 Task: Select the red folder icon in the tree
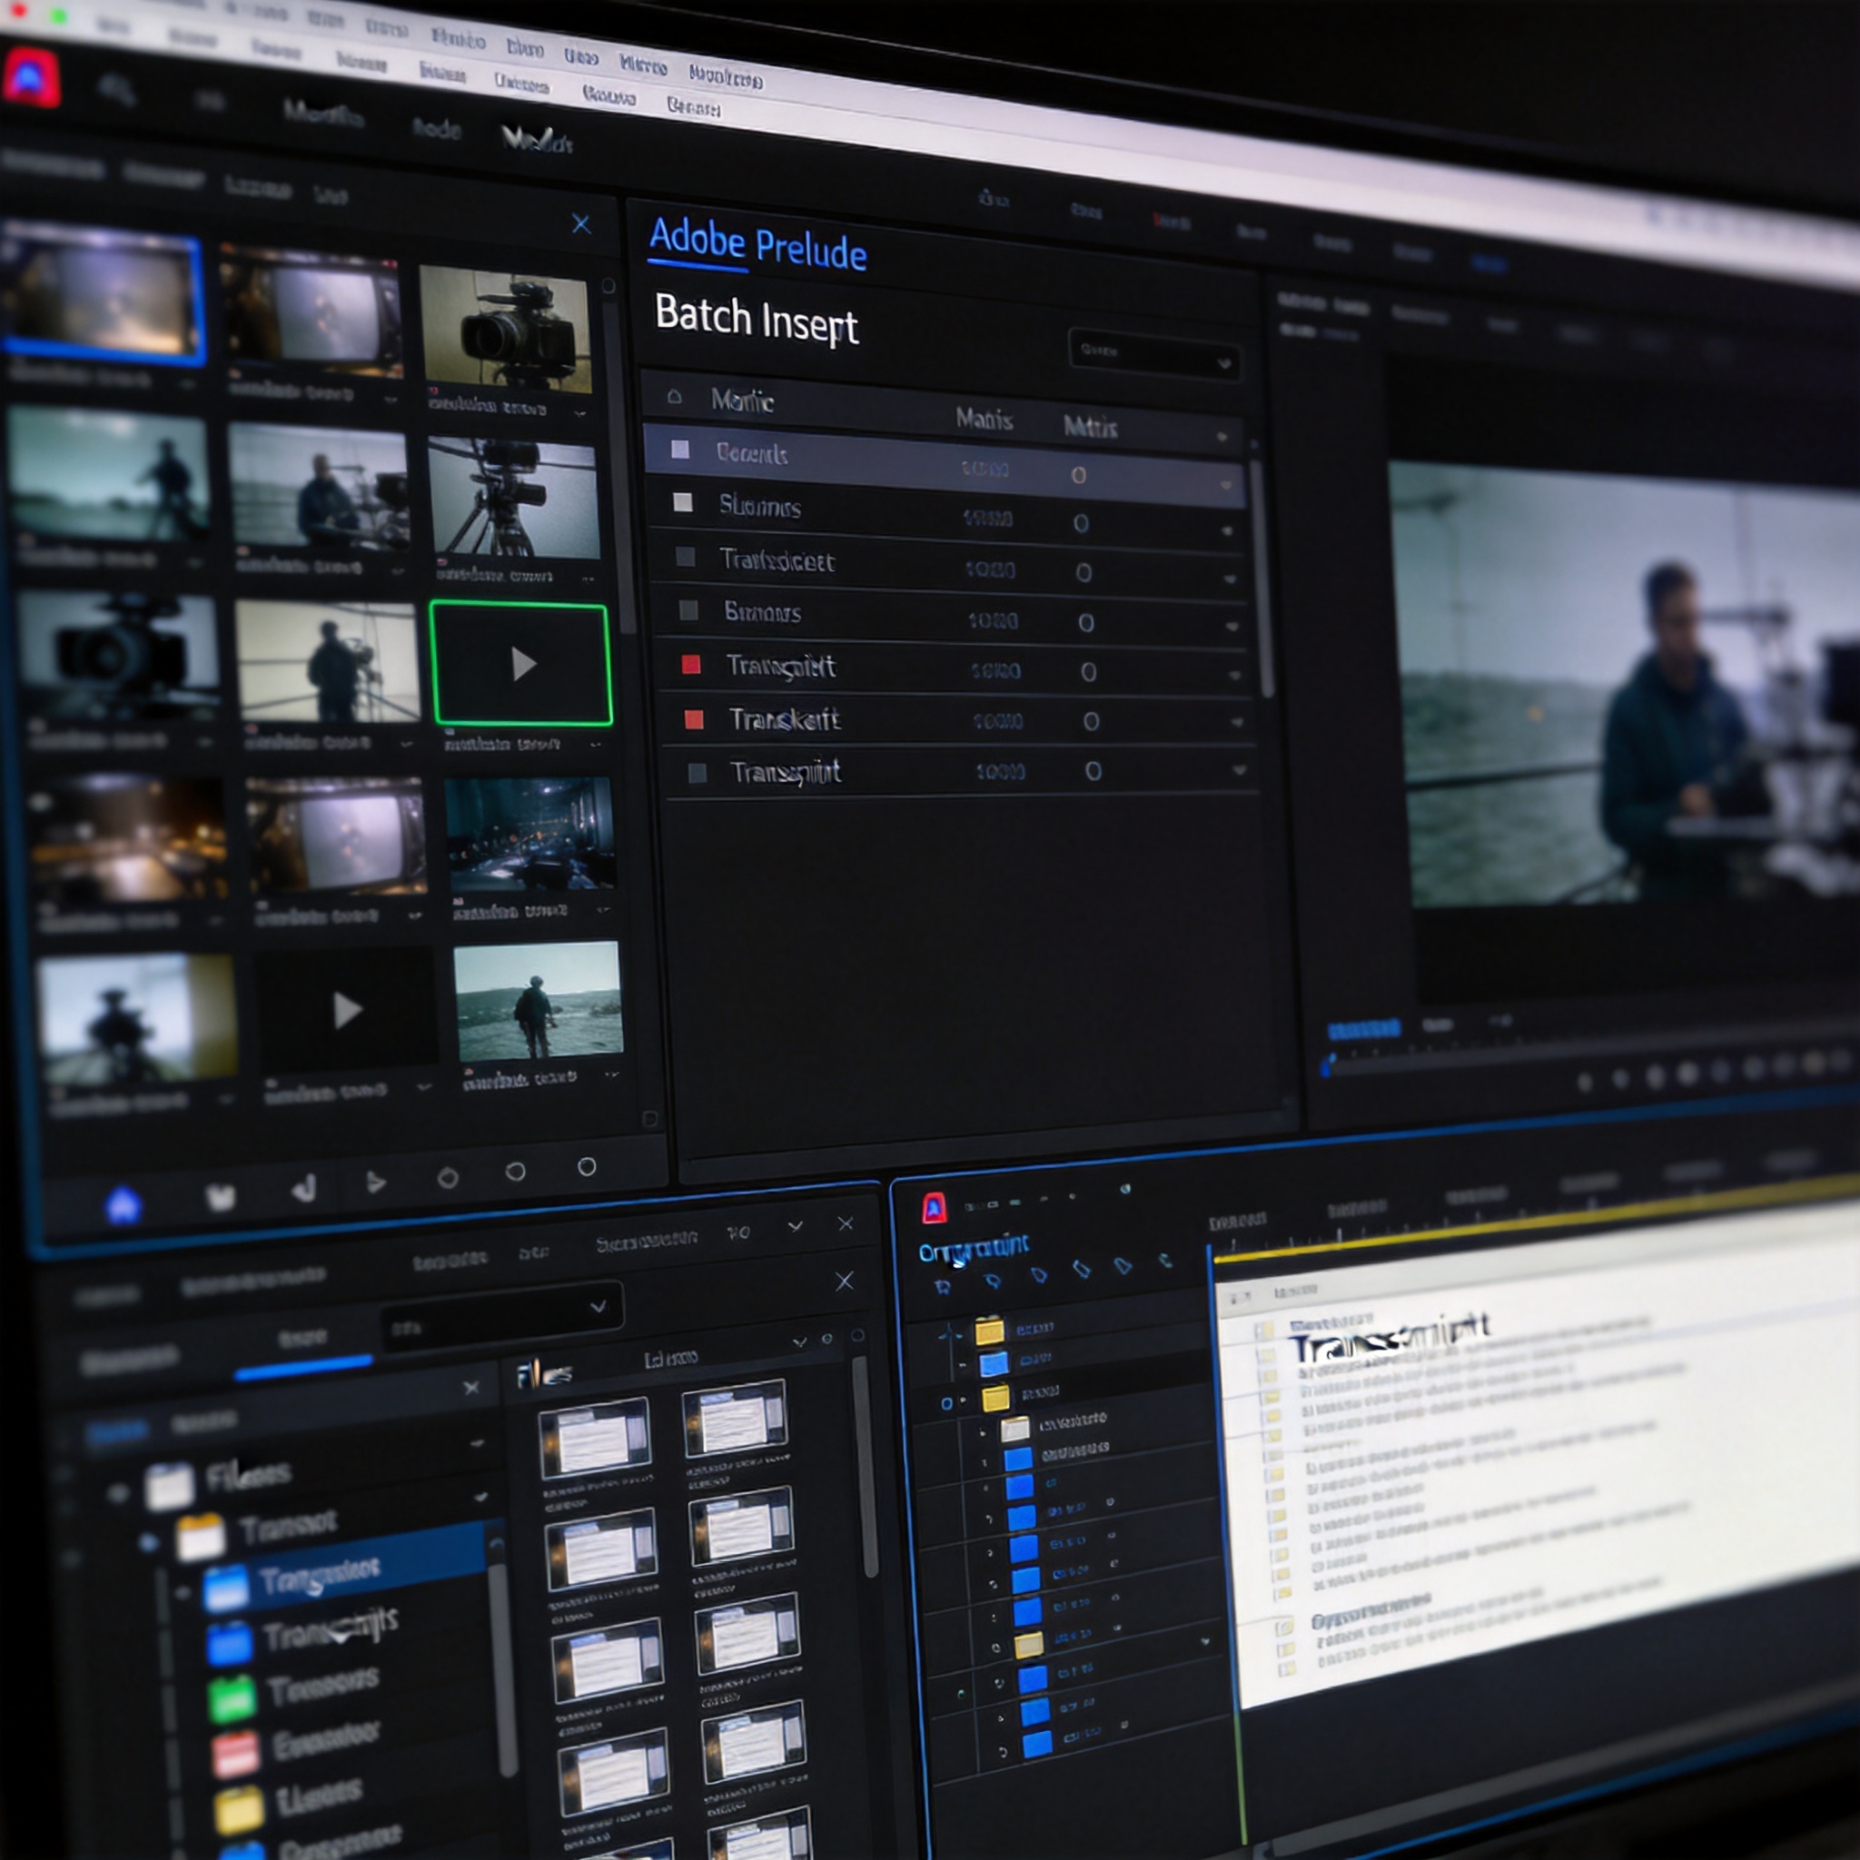tap(236, 1753)
